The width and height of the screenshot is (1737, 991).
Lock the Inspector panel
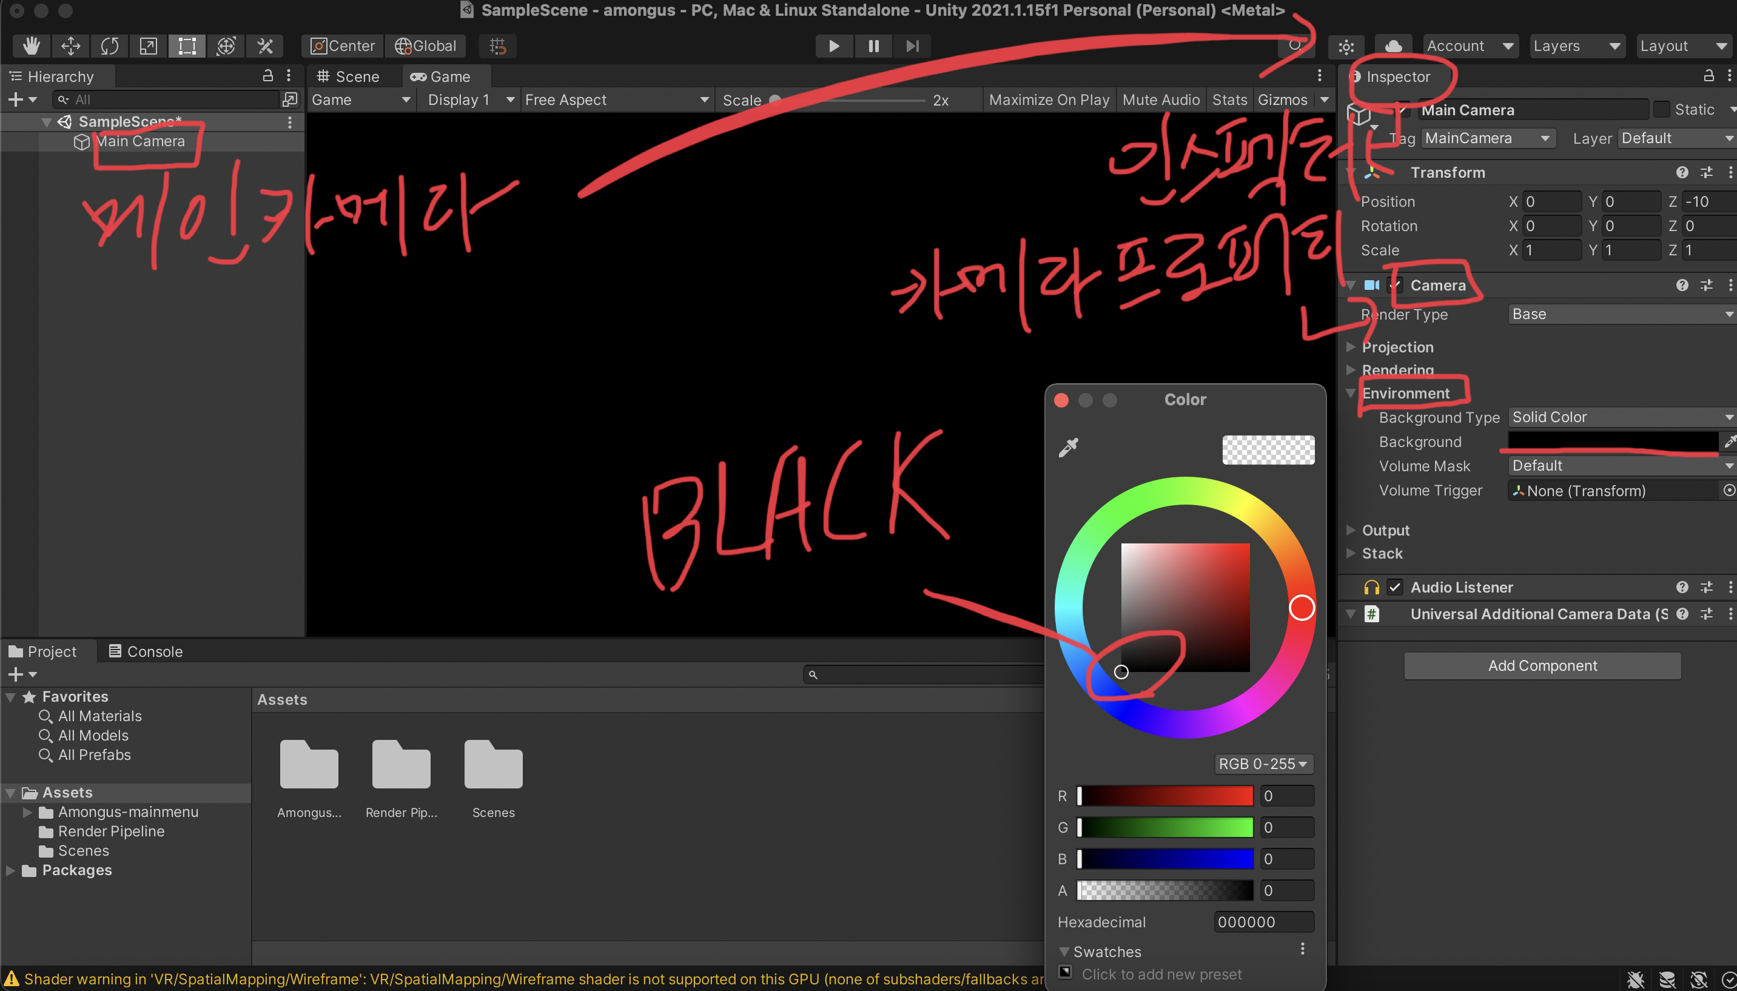1708,76
